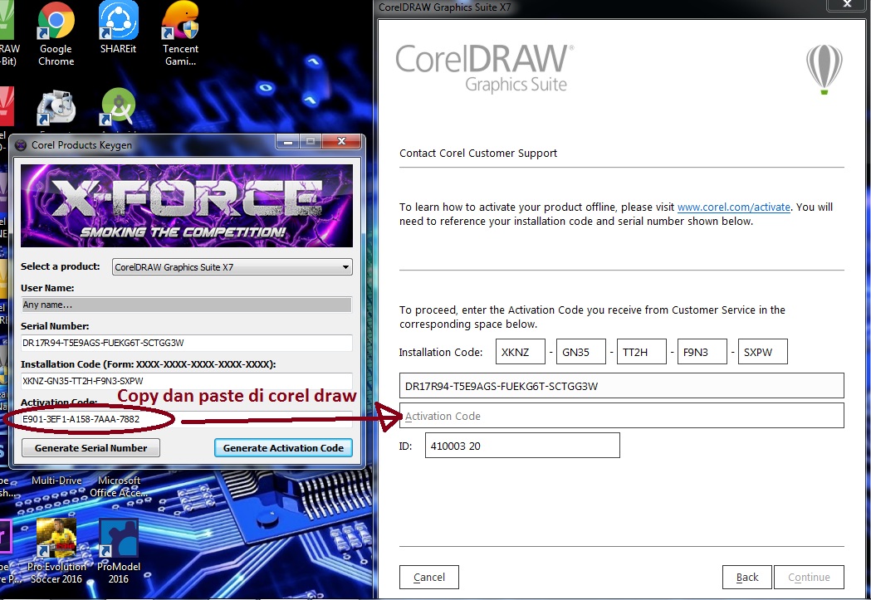Click the Corel balloon logo
This screenshot has width=871, height=600.
click(x=825, y=69)
